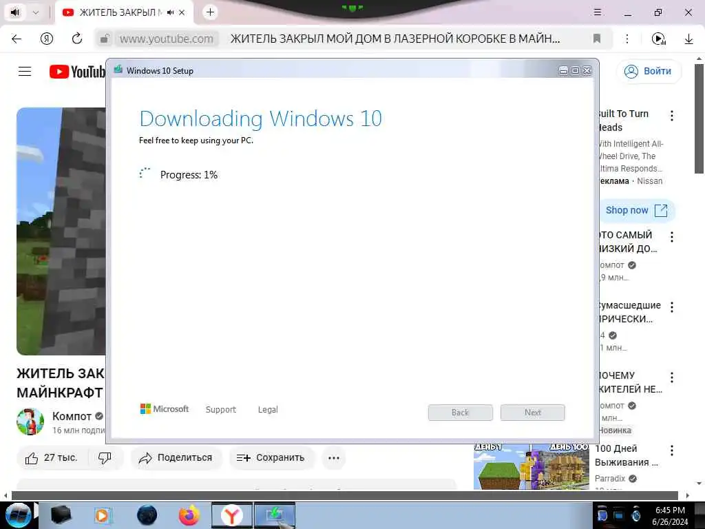The height and width of the screenshot is (529, 705).
Task: Bookmark this page
Action: click(597, 39)
